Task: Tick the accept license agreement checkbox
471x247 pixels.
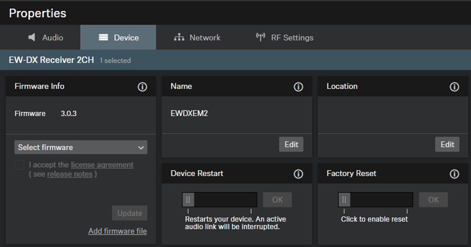Action: [x=19, y=165]
